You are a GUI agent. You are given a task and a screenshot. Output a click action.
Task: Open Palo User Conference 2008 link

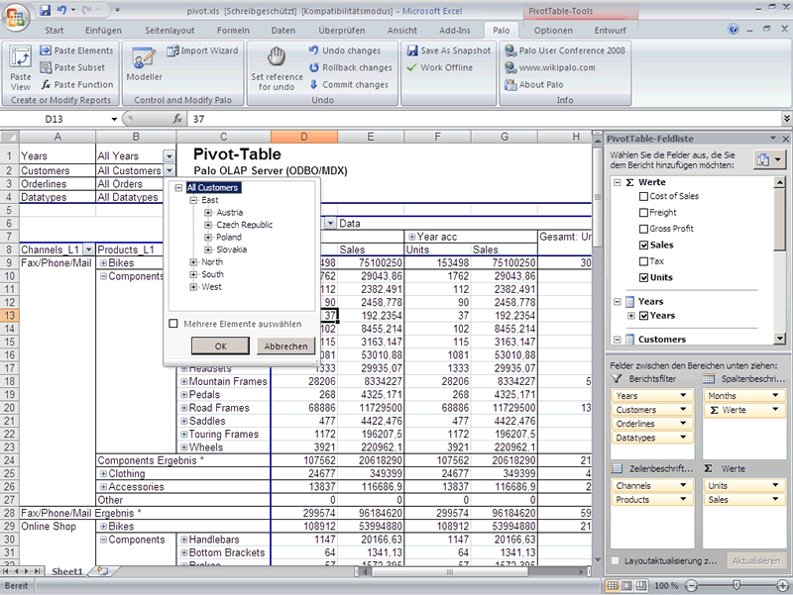564,50
